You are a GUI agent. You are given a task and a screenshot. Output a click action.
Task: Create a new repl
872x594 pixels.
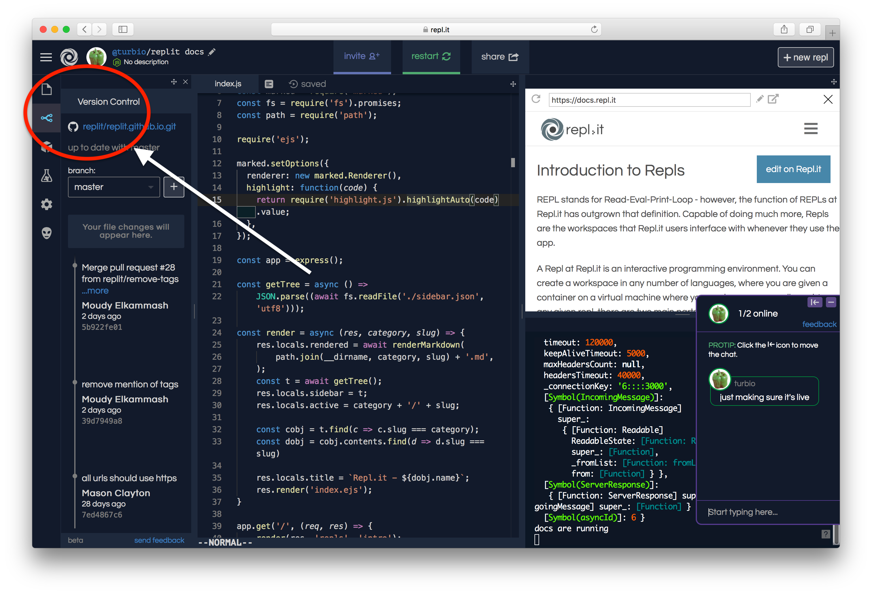pos(805,57)
